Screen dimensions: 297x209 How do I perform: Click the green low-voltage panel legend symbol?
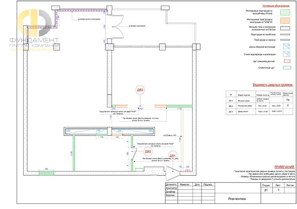287,68
